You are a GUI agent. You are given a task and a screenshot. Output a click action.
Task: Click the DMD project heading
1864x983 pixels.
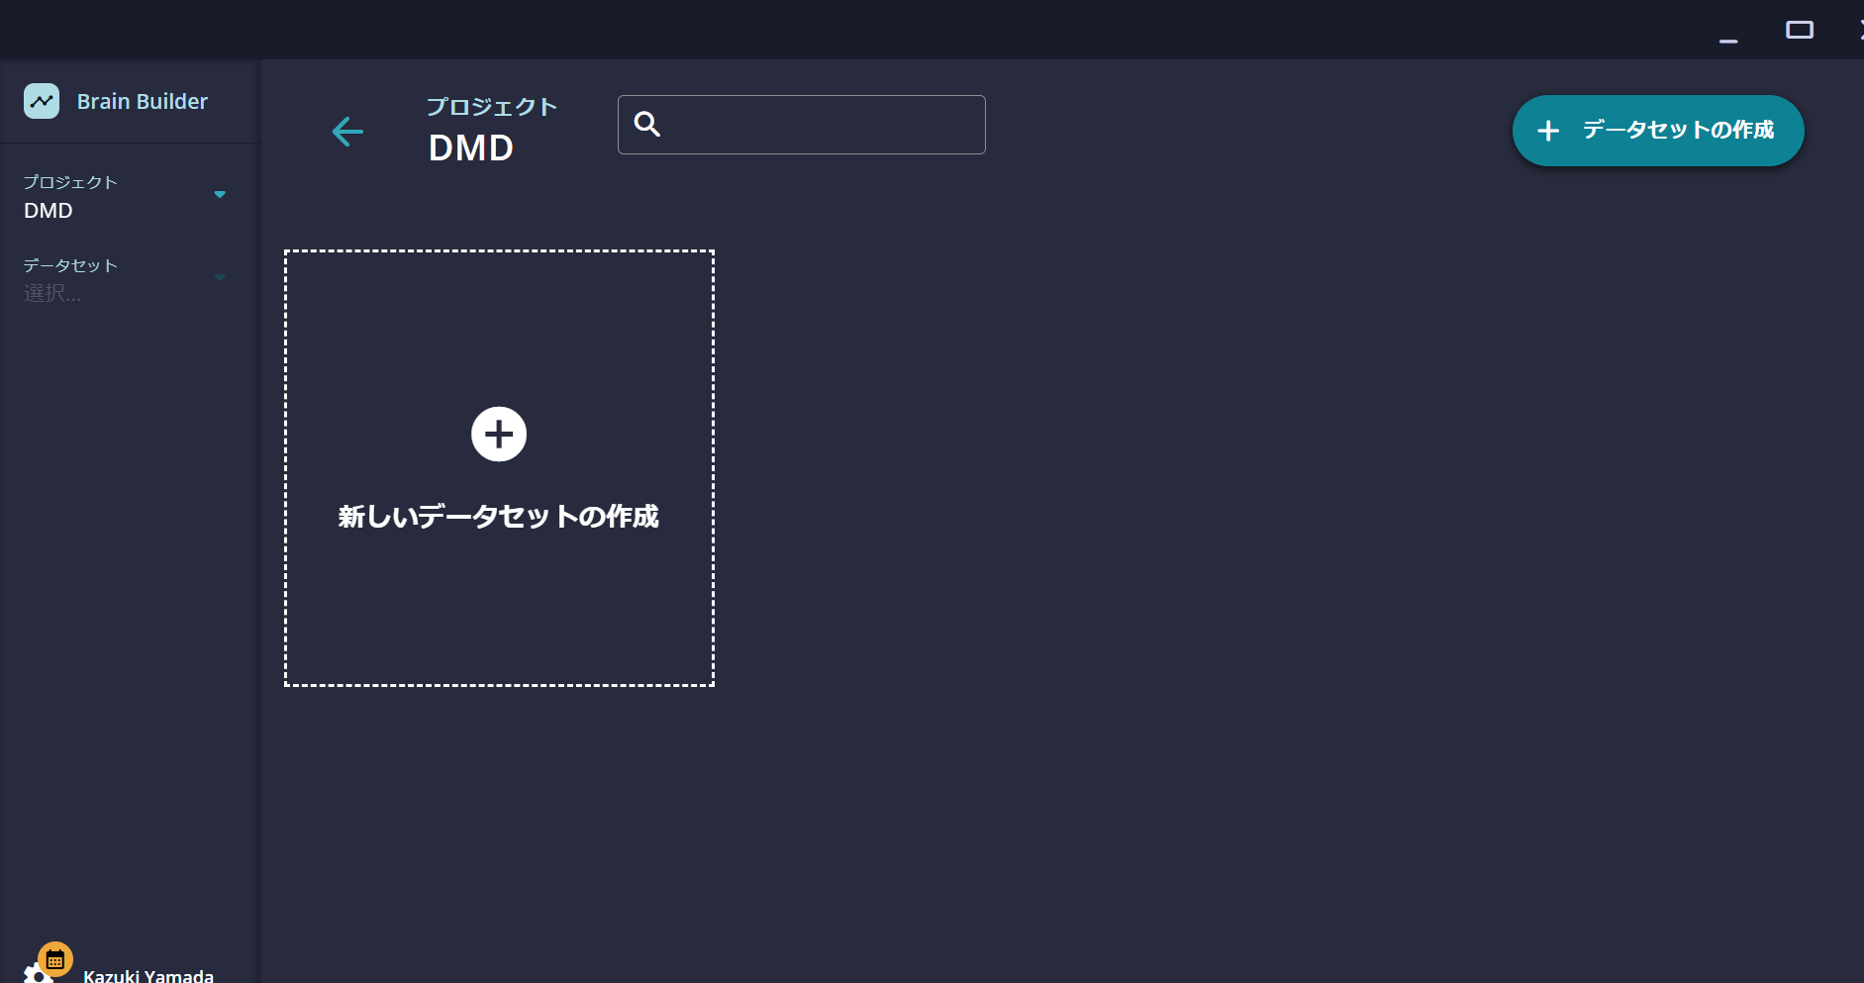pyautogui.click(x=471, y=148)
